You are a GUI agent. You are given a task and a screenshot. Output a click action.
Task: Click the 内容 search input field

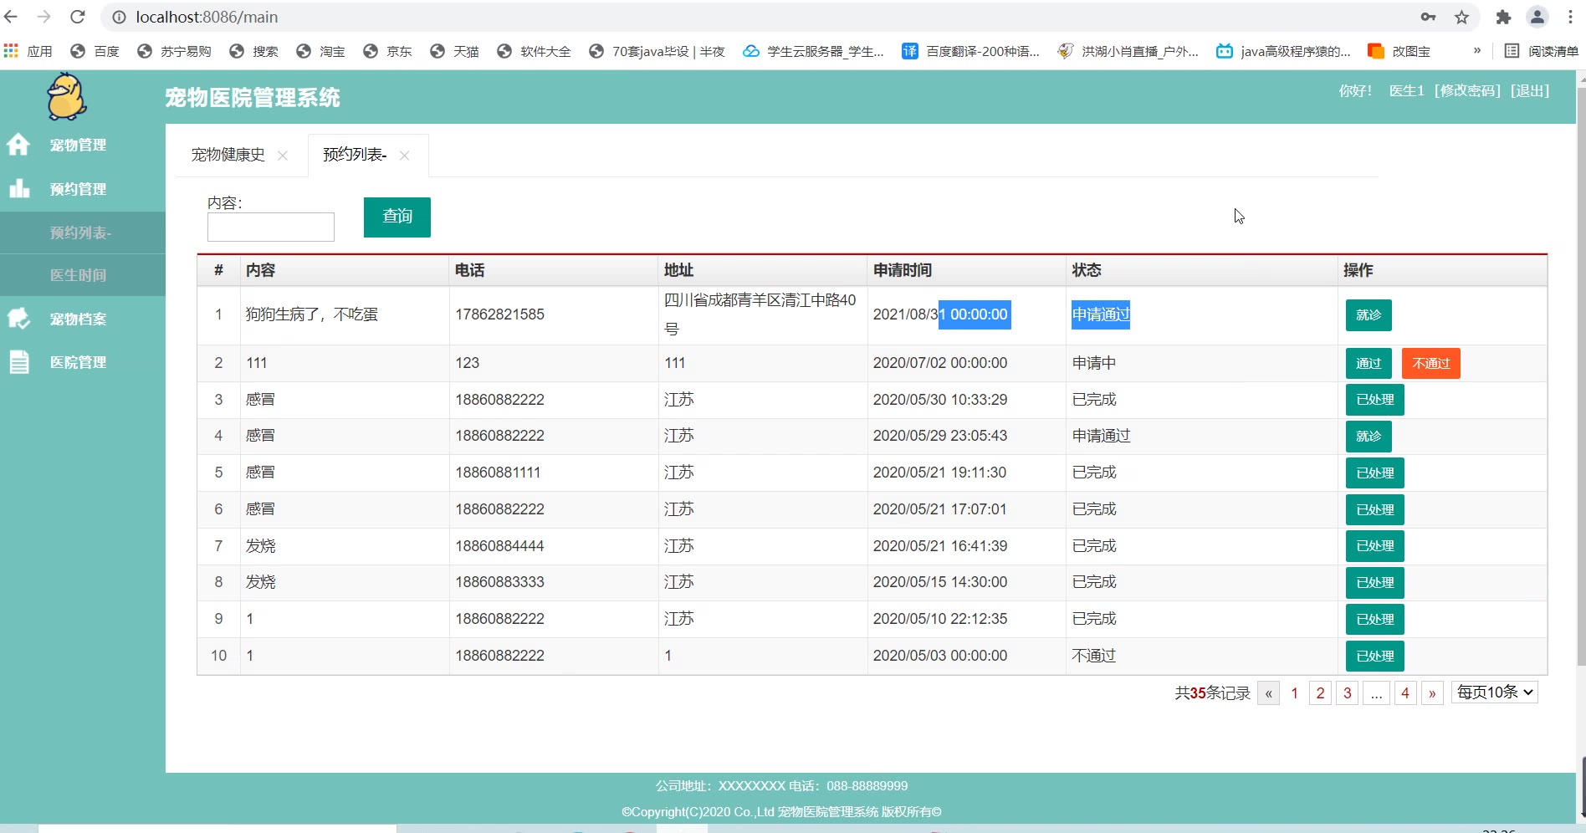[270, 227]
